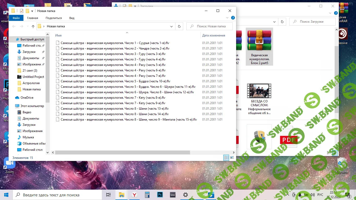Viewport: 356px width, 200px height.
Task: Open Yandex browser from the taskbar
Action: tap(134, 195)
